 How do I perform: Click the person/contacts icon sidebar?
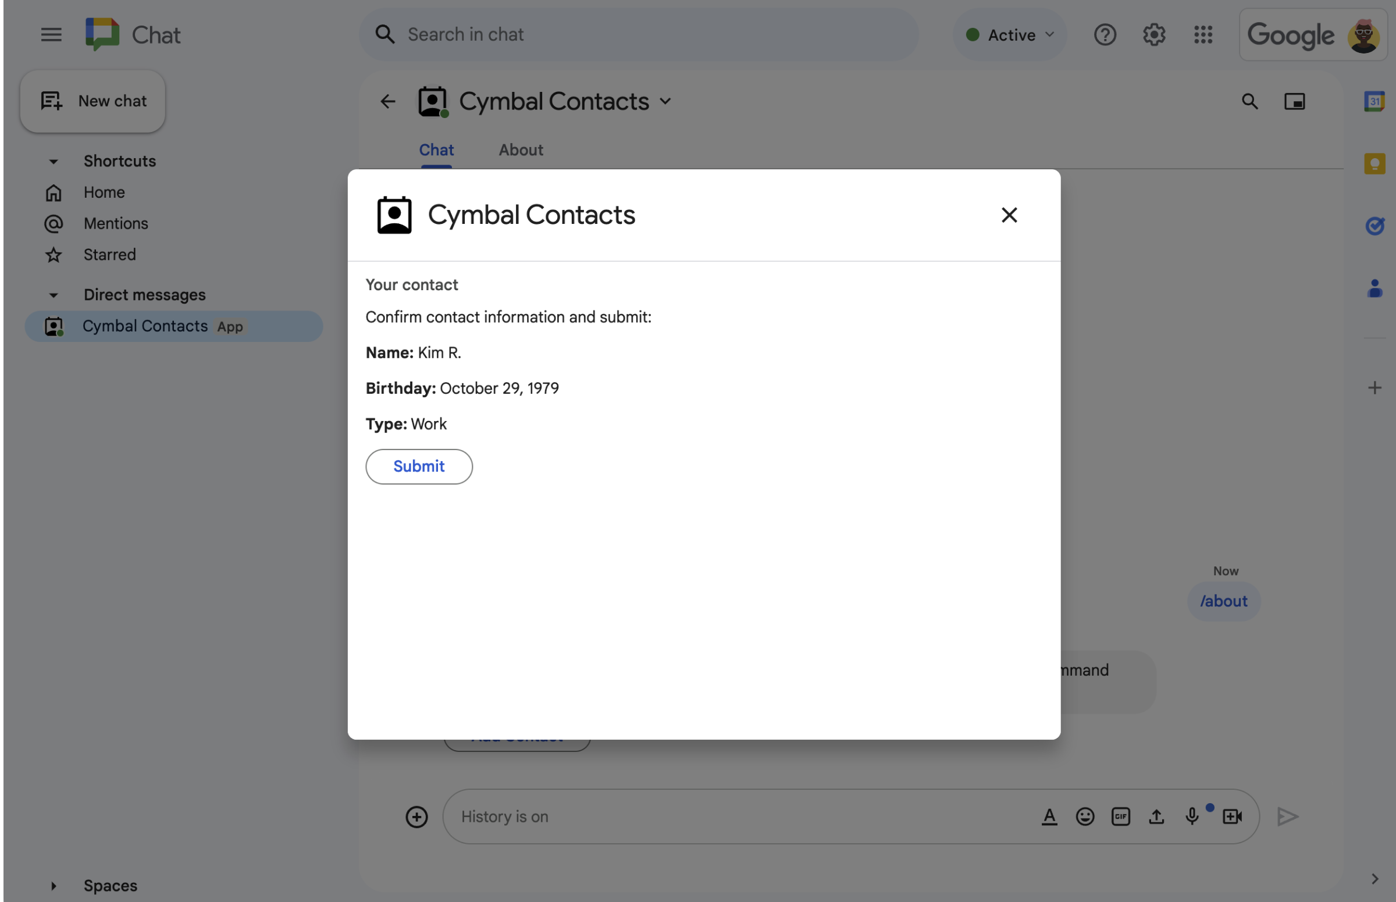coord(1374,288)
